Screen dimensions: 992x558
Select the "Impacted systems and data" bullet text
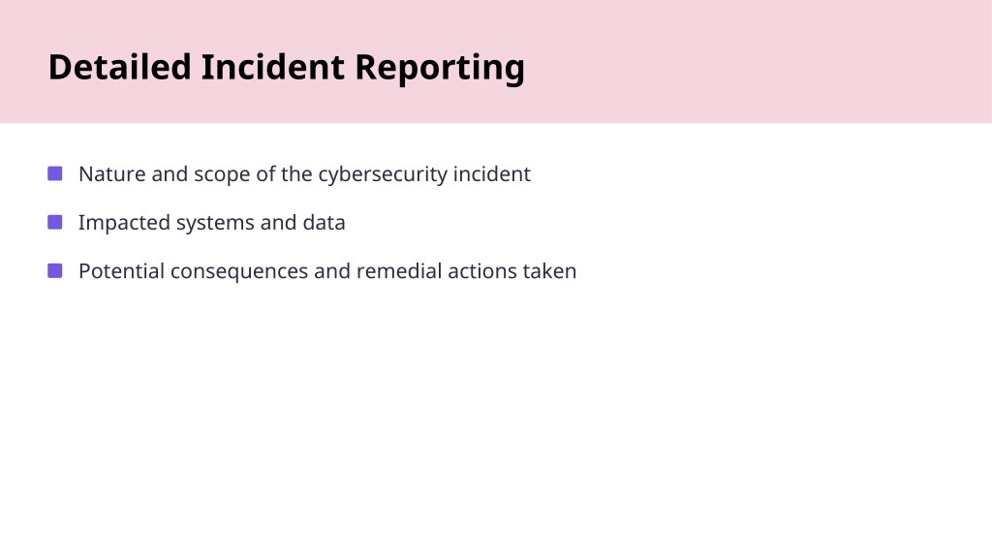coord(212,223)
